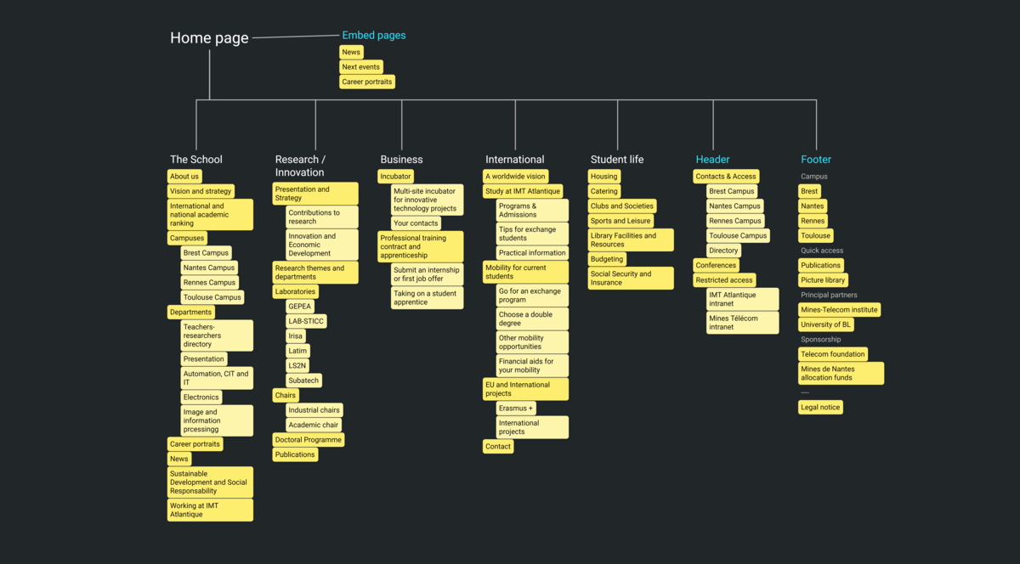The image size is (1020, 564).
Task: Select the Brest Campus note under The School
Action: (205, 252)
